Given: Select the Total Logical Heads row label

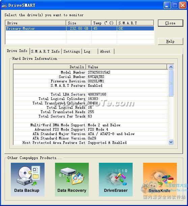Looking at the screenshot, I should pyautogui.click(x=66, y=107).
